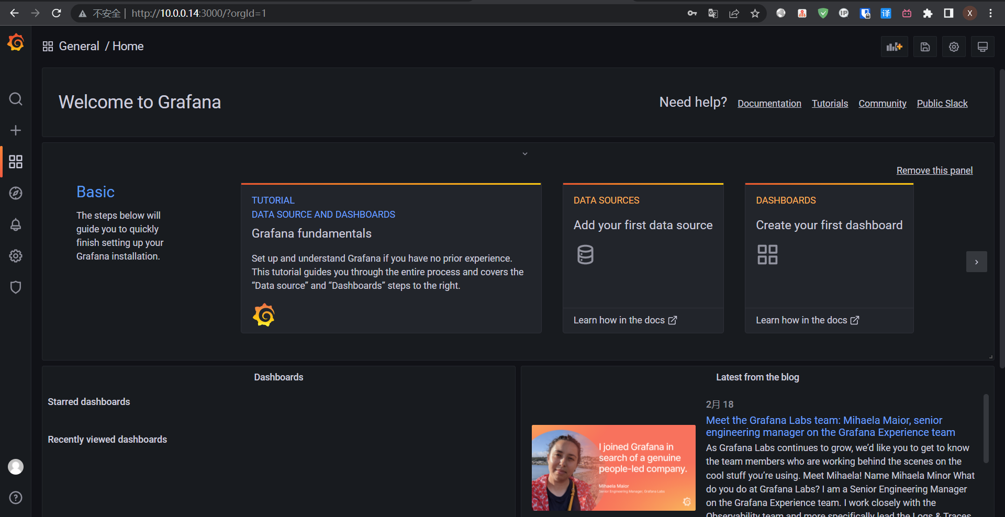
Task: Click the Basic heading text
Action: click(x=95, y=192)
